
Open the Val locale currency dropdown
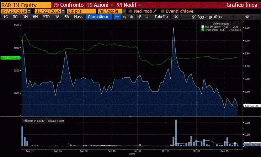point(124,11)
